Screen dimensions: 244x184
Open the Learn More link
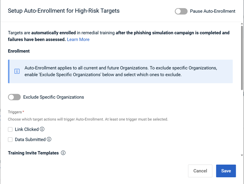pos(78,39)
